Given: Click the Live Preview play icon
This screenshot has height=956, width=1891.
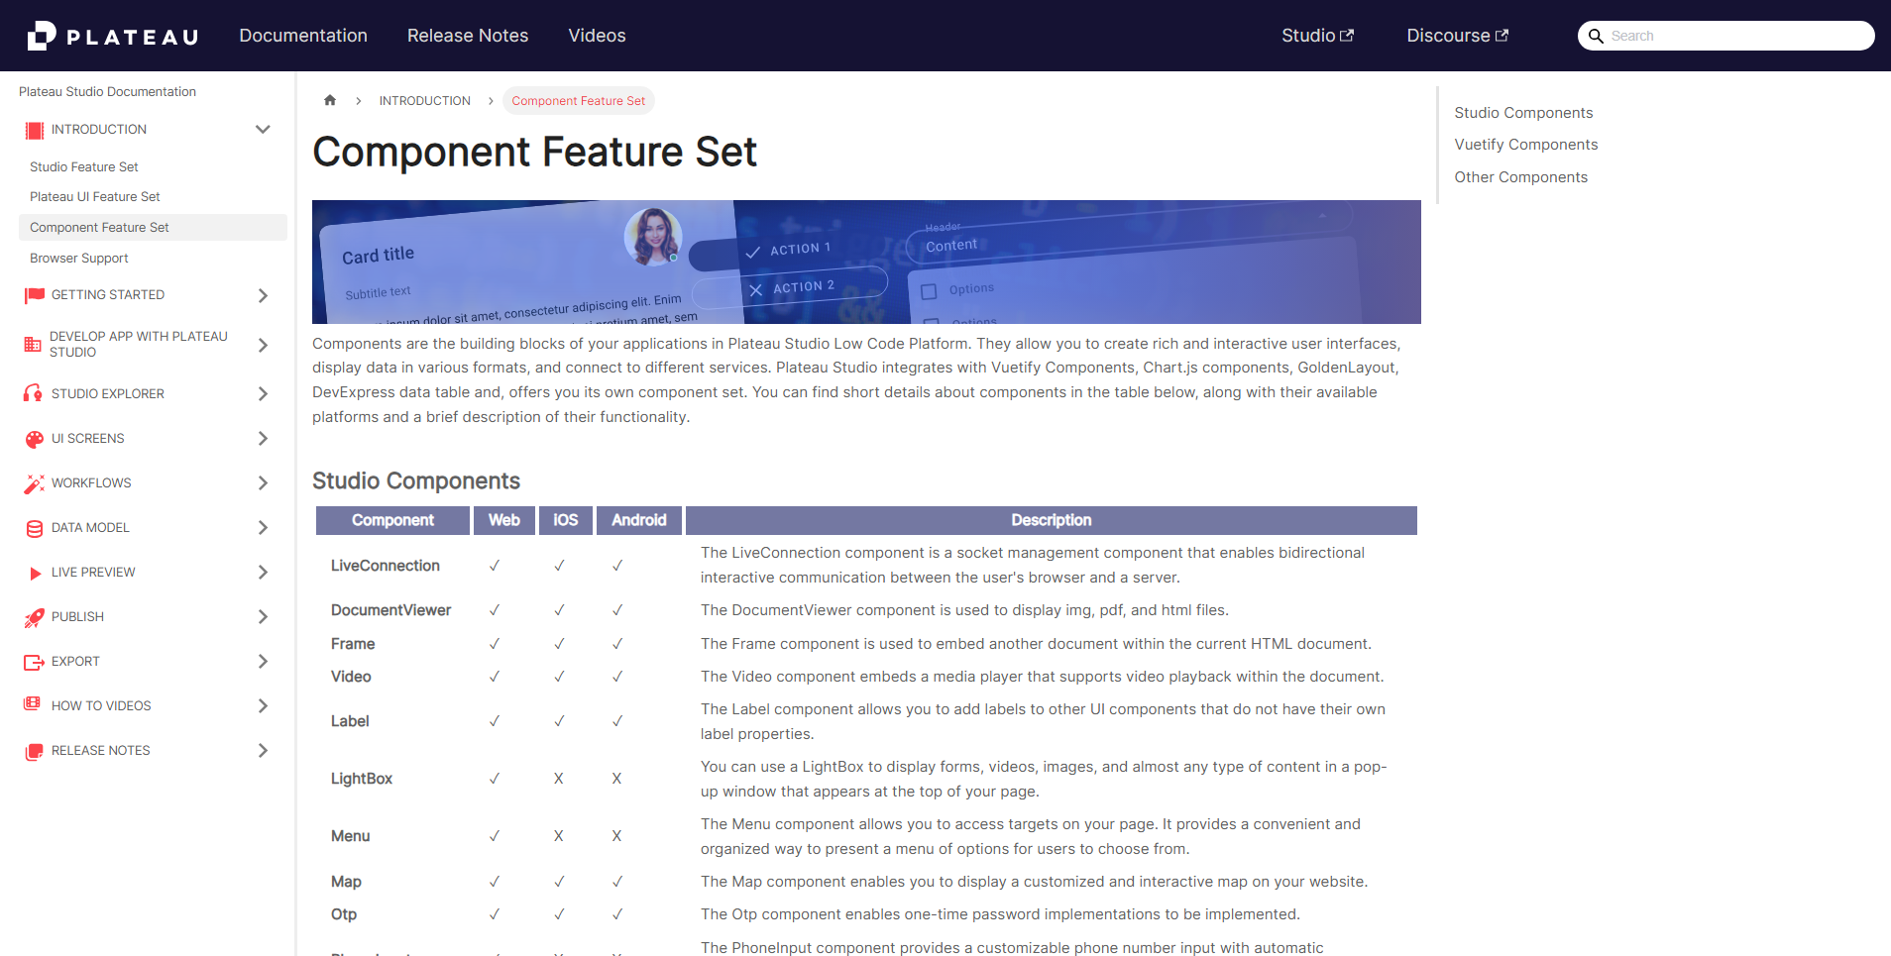Looking at the screenshot, I should [35, 573].
